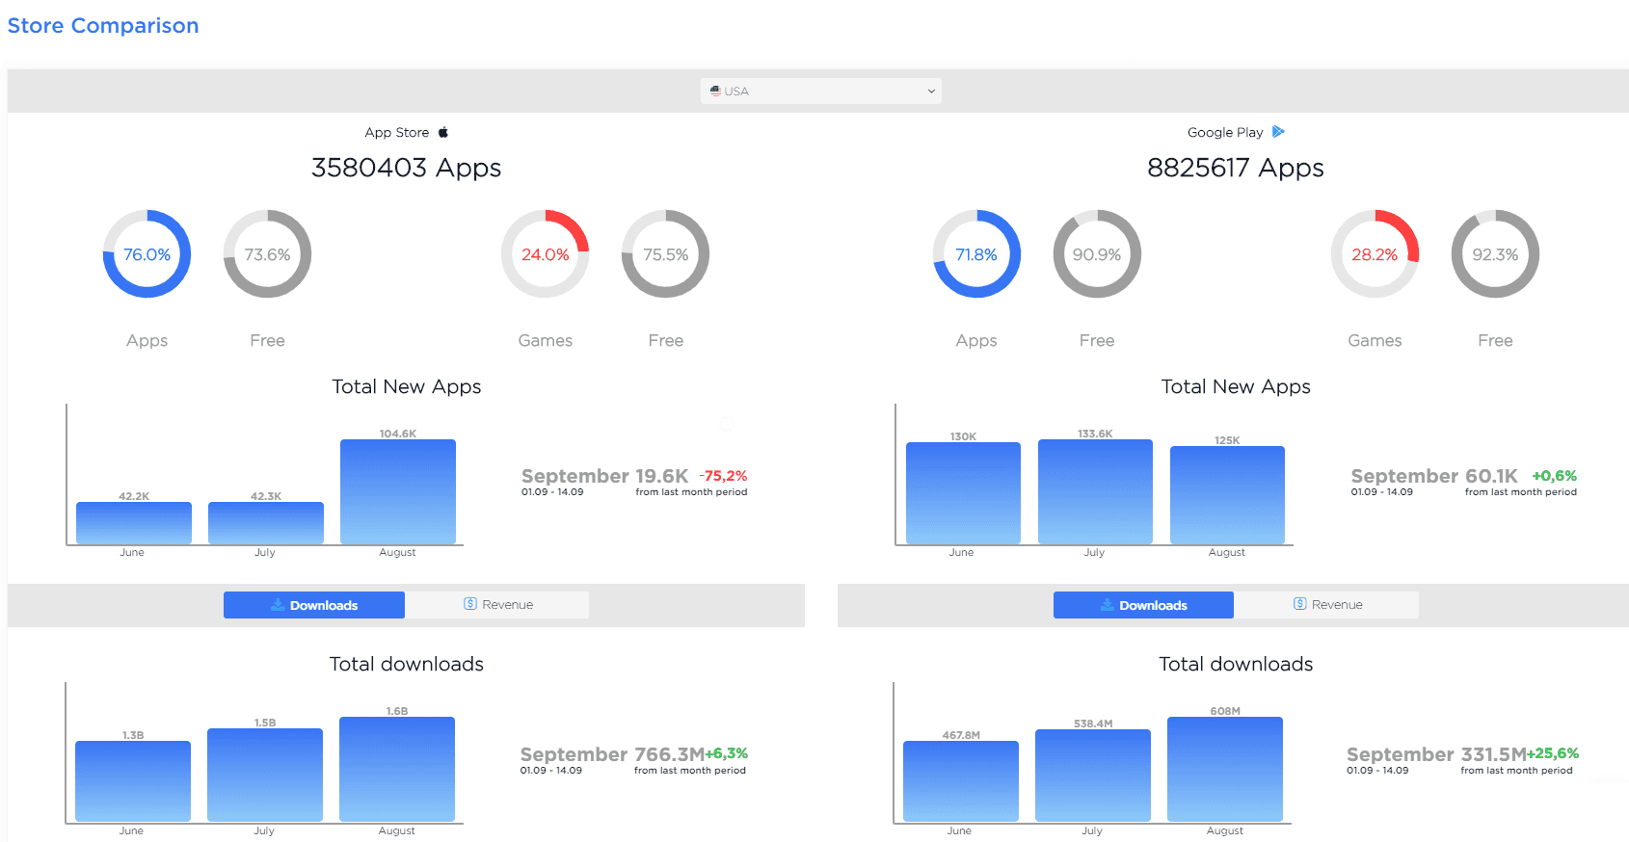The image size is (1629, 842).
Task: Switch to Revenue tab under App Store
Action: tap(497, 605)
